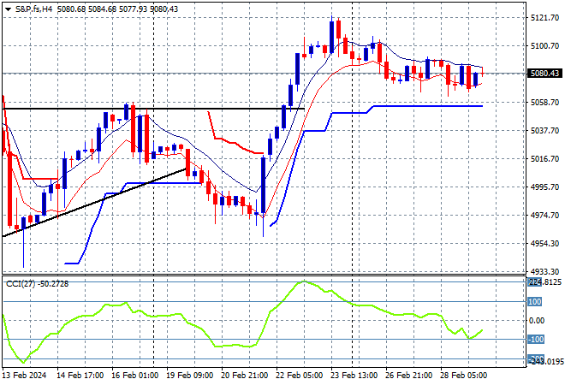
Task: Select the 13 Feb 2024 date label
Action: [x=27, y=375]
